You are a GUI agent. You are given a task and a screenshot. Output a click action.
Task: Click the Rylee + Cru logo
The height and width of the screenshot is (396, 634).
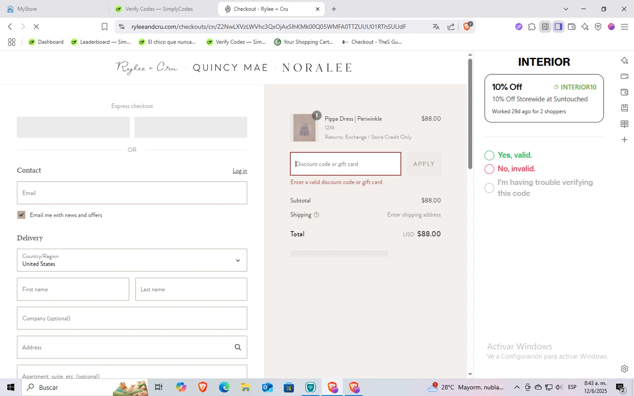146,68
